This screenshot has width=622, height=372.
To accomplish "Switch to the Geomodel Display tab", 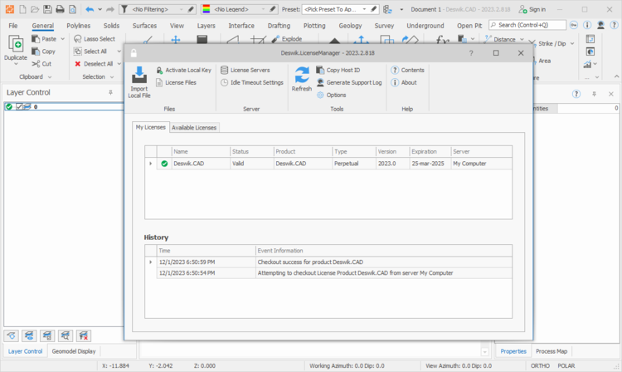I will click(x=74, y=351).
